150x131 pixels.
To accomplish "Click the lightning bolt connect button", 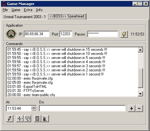I will [124, 34].
